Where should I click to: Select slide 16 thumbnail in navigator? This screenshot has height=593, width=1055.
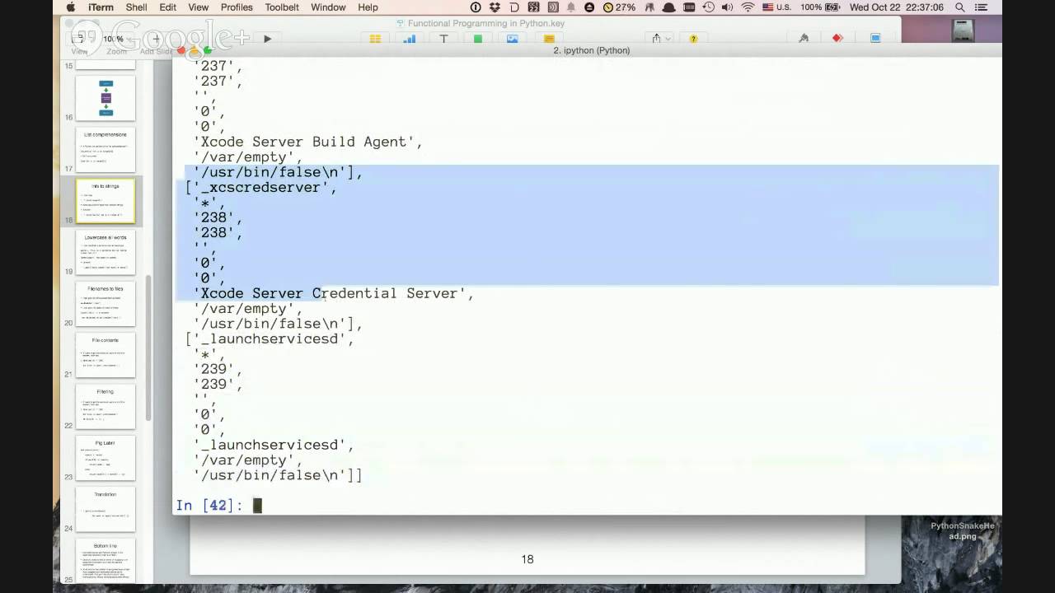(105, 98)
